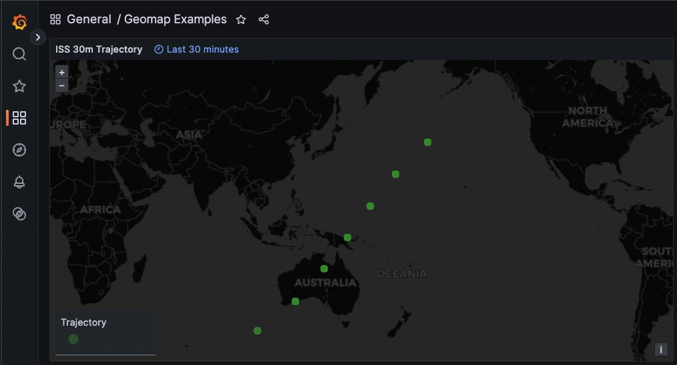Click the green Trajectory legend swatch
This screenshot has height=365, width=677.
pyautogui.click(x=73, y=339)
